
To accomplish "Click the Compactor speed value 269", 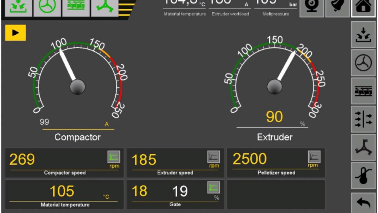I will [x=22, y=160].
